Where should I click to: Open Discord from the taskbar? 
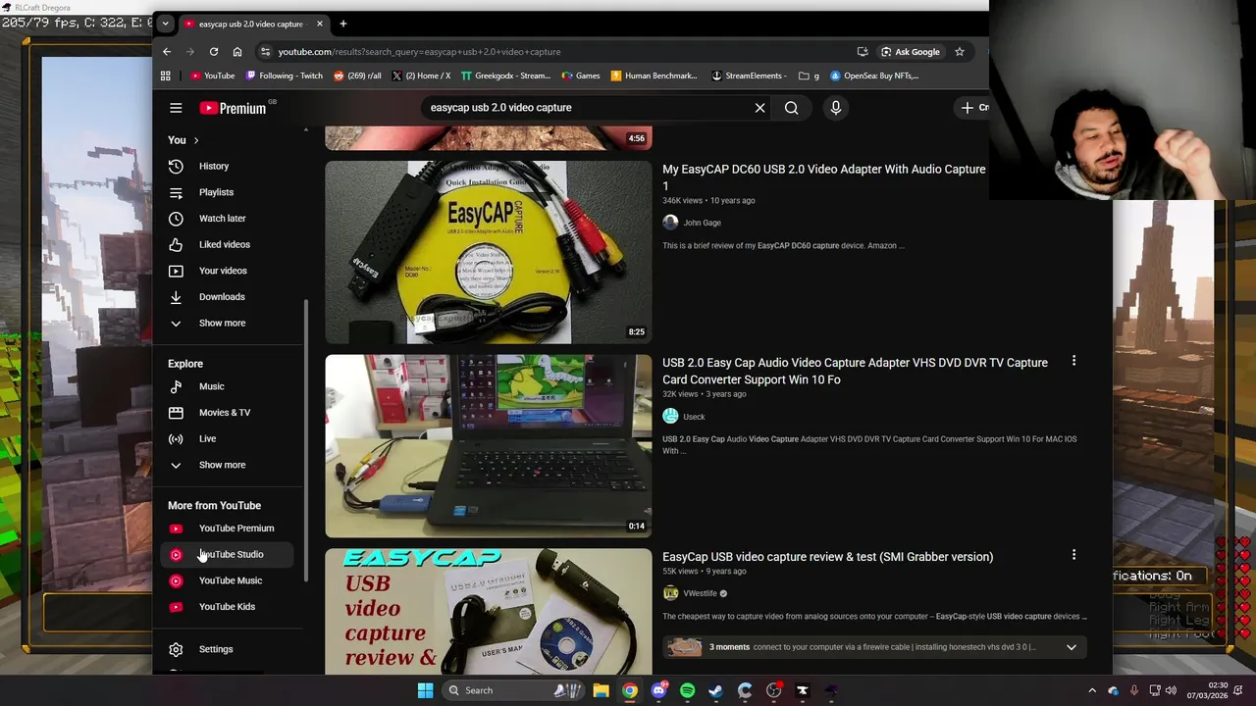[x=658, y=690]
